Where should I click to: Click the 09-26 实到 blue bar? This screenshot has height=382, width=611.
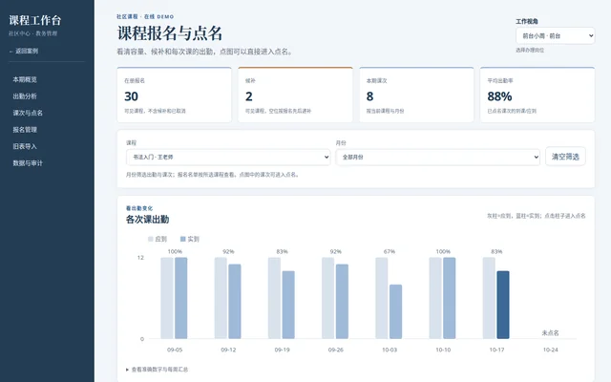(x=342, y=302)
